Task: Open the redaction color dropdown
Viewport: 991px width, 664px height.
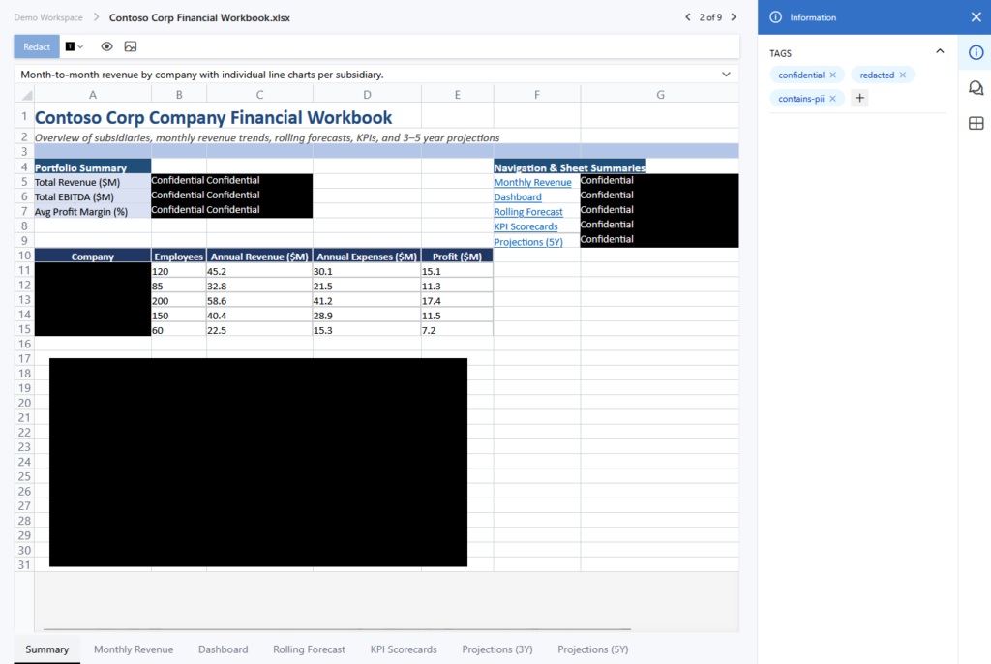Action: [75, 46]
